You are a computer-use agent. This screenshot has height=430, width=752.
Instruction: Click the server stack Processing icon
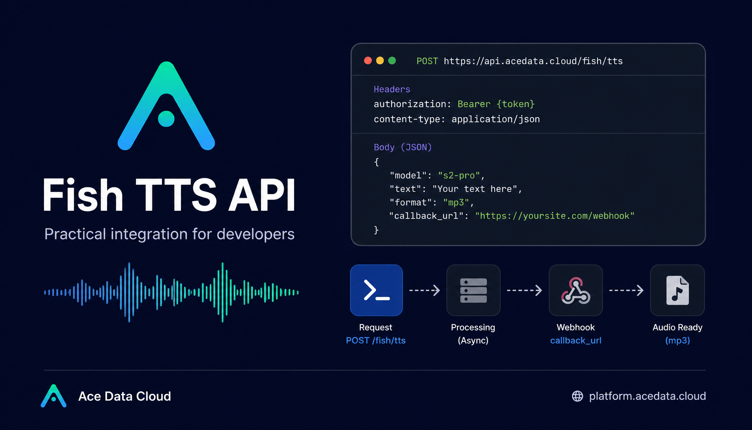coord(473,290)
